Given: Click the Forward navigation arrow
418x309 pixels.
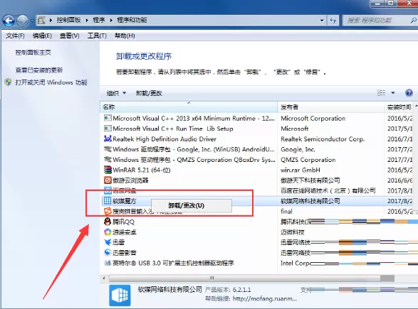Looking at the screenshot, I should point(22,21).
